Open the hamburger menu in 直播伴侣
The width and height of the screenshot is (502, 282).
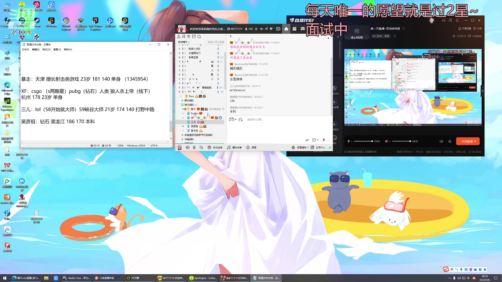click(x=457, y=20)
